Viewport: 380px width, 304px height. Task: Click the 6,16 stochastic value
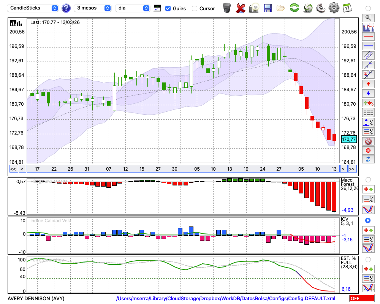point(346,289)
